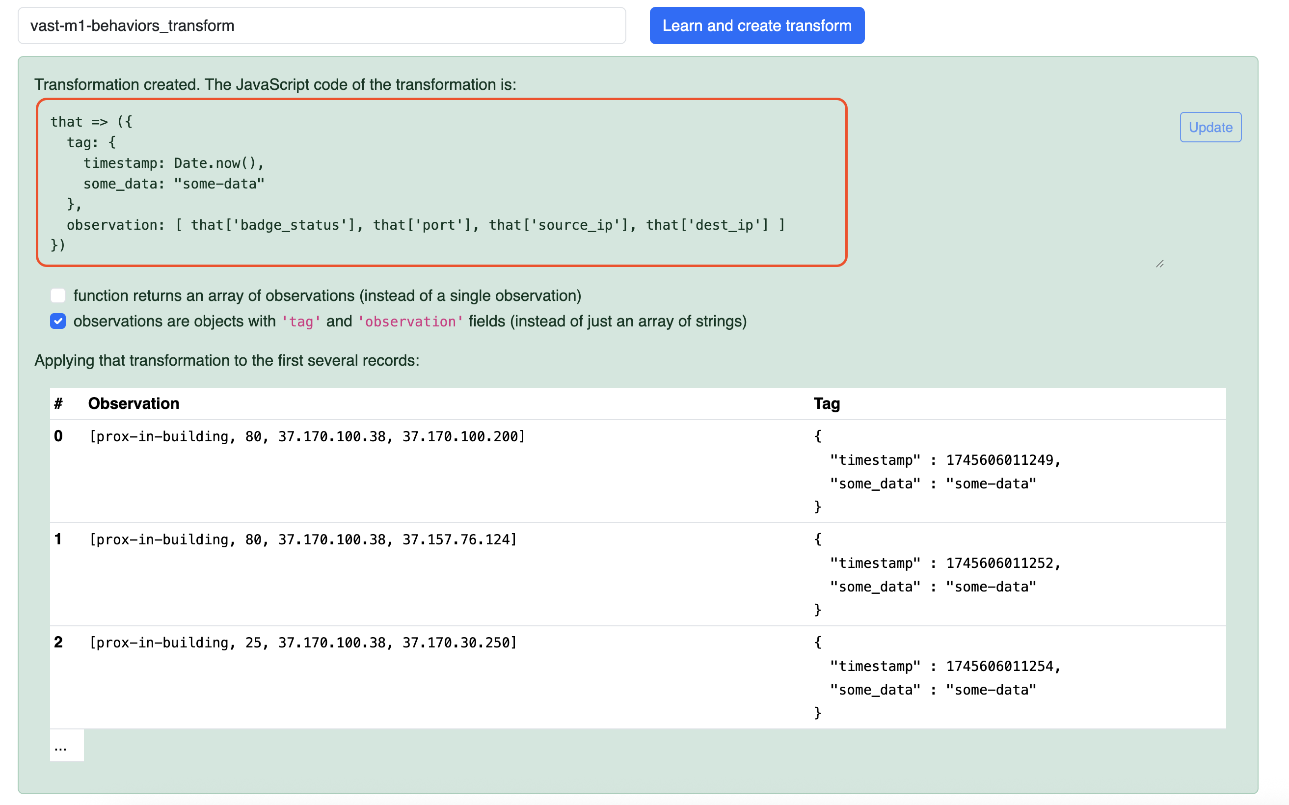Click timestamp value 1745606011249
Image resolution: width=1289 pixels, height=805 pixels.
coord(999,460)
